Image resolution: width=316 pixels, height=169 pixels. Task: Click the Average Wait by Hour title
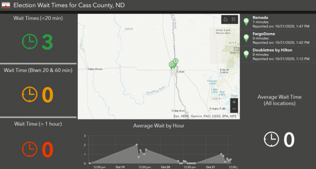tap(159, 126)
